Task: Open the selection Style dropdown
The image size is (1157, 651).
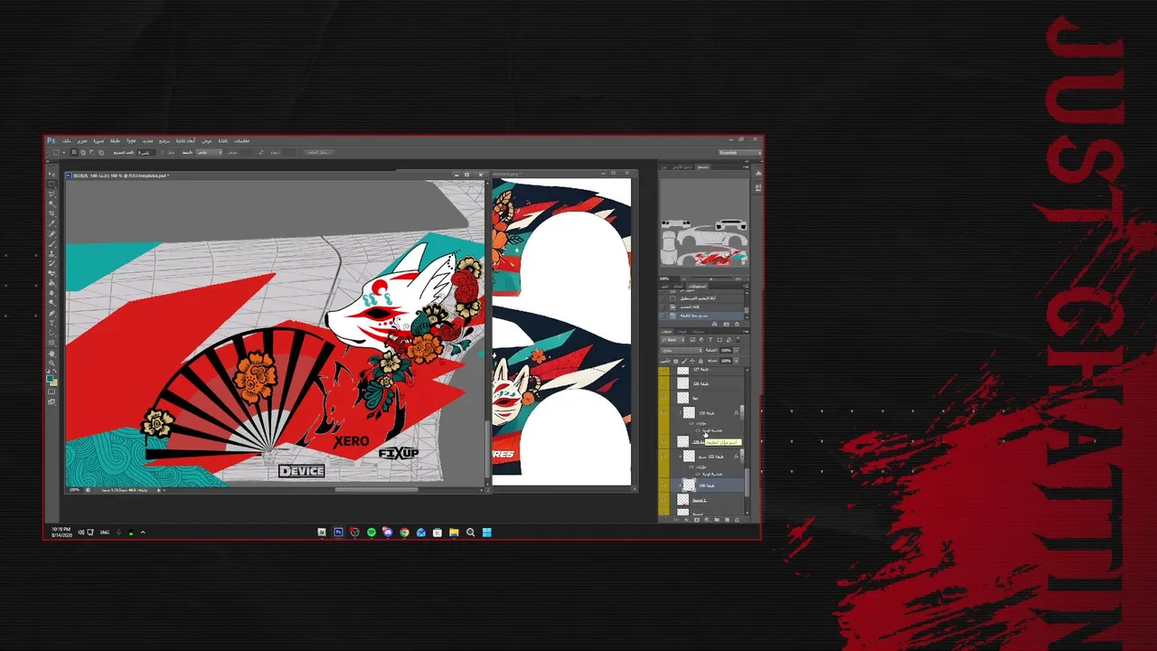Action: pos(209,152)
